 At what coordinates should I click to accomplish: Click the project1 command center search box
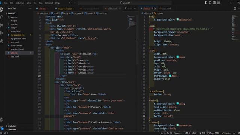(125, 3)
